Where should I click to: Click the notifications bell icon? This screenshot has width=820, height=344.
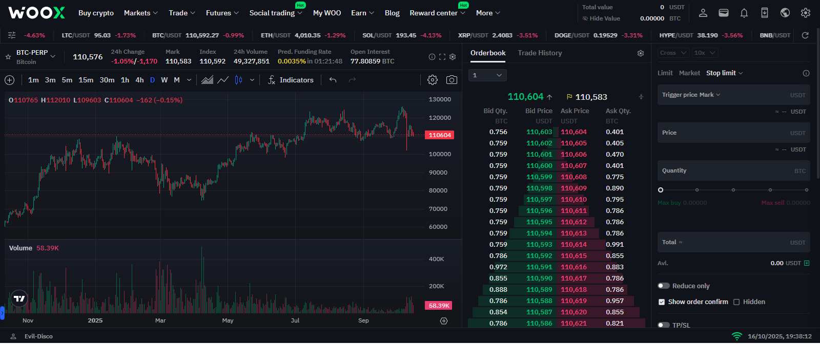click(x=744, y=13)
